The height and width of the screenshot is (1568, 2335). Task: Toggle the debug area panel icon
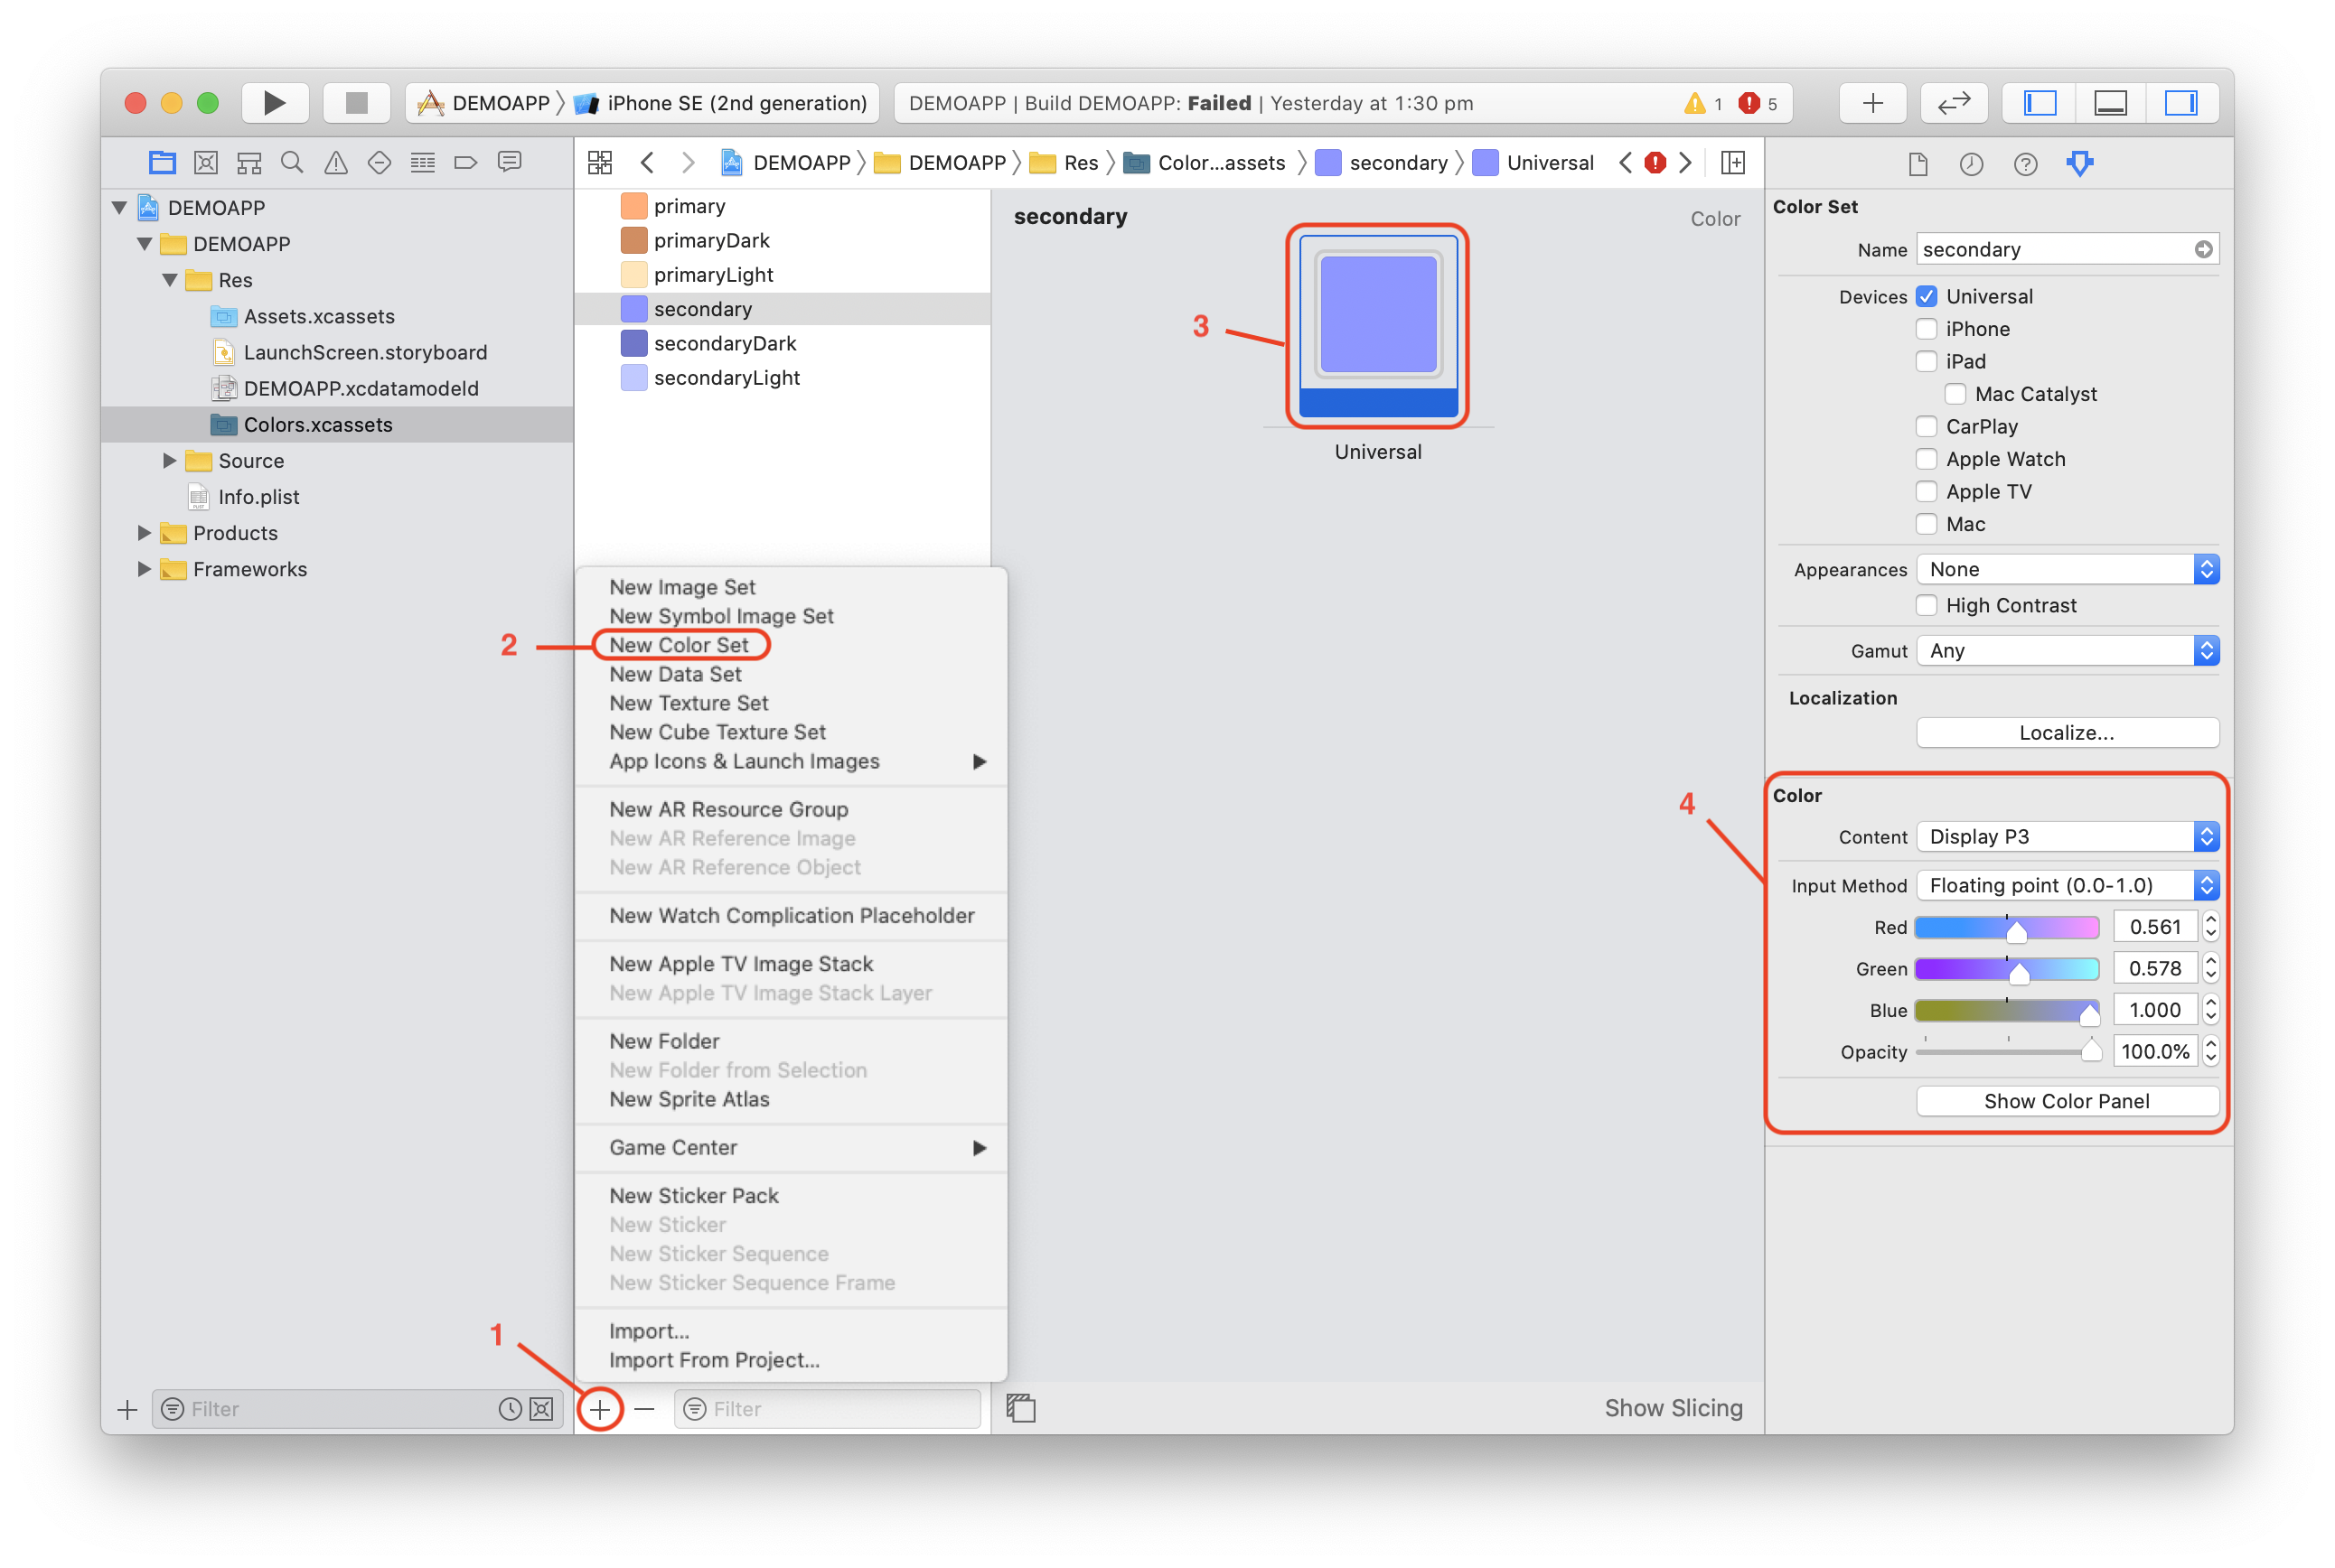[x=2110, y=103]
